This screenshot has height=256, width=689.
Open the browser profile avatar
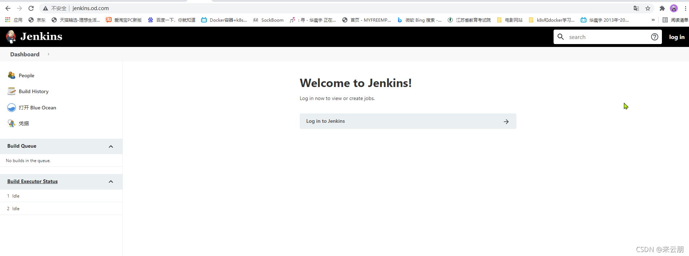[x=674, y=8]
